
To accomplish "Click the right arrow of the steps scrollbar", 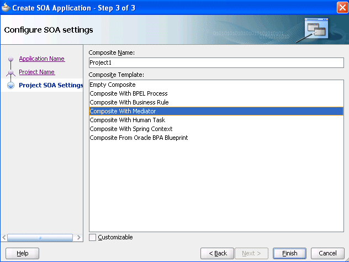I will point(78,238).
